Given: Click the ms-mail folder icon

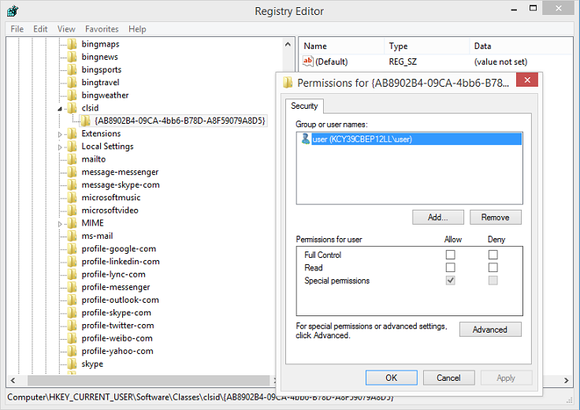Looking at the screenshot, I should (x=72, y=236).
